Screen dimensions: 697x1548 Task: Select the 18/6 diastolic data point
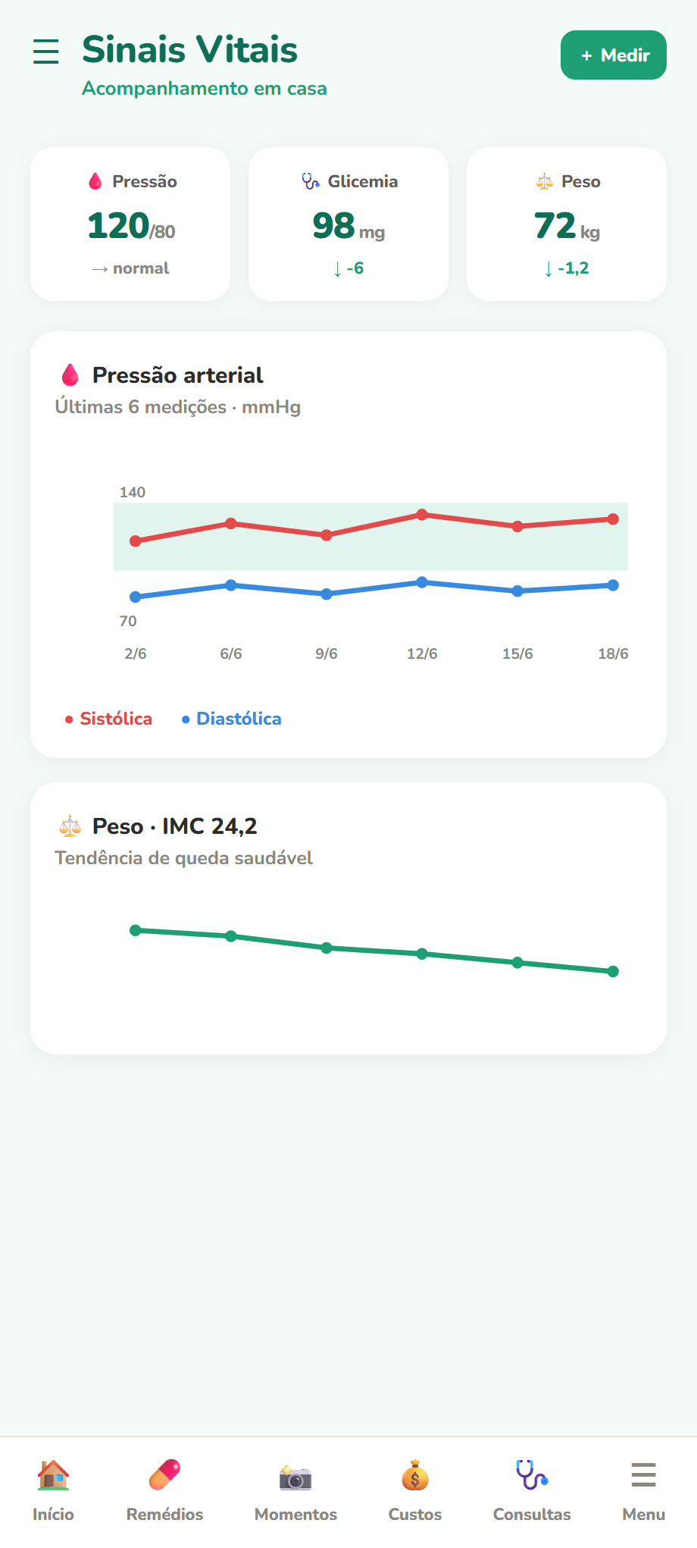pos(613,585)
